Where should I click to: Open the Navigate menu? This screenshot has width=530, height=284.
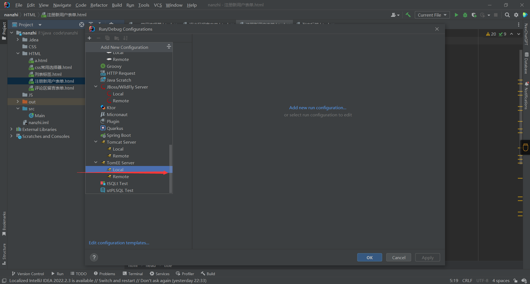62,5
